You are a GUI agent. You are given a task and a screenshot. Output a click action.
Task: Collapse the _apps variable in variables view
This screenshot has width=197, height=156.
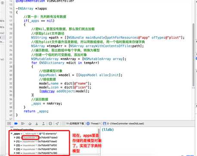[12, 134]
